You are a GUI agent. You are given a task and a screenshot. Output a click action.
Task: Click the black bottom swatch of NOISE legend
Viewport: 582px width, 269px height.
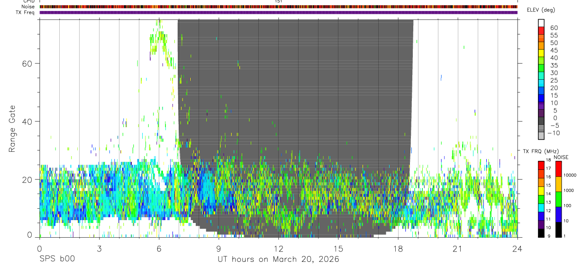[x=558, y=230]
